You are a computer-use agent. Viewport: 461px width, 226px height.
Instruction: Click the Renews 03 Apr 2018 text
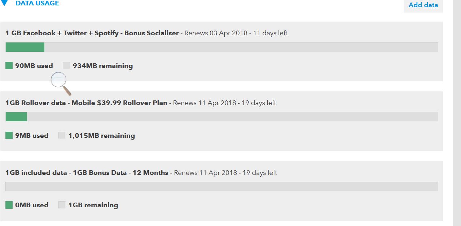tap(216, 33)
